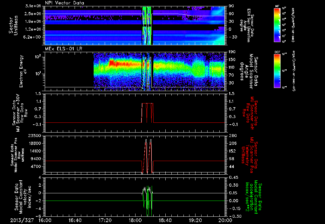The width and height of the screenshot is (325, 224).
Task: Click the 18:00 time axis label
Action: pyautogui.click(x=135, y=220)
